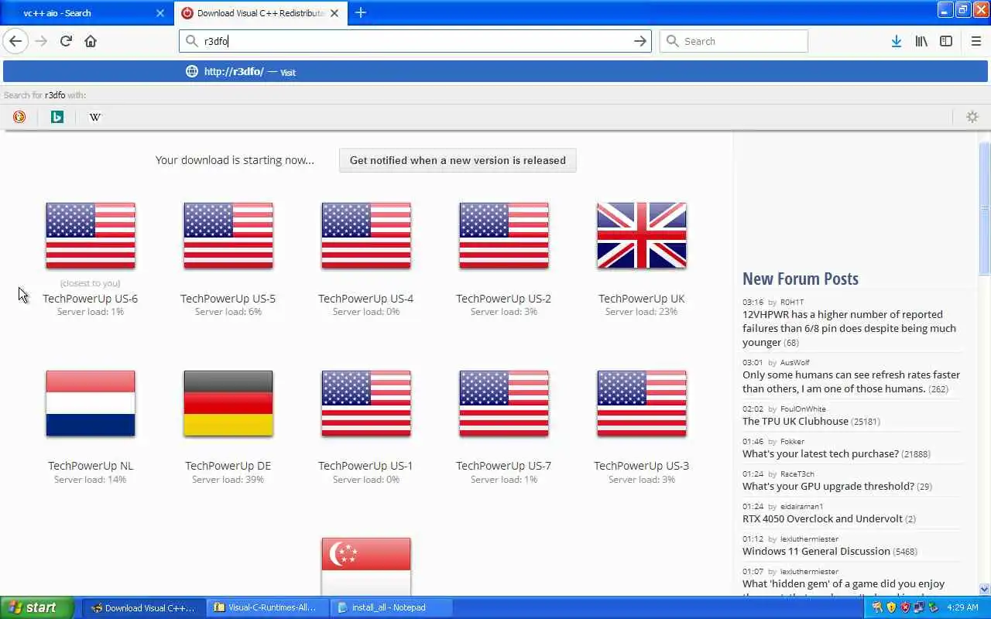Click the Search input field

tap(734, 41)
